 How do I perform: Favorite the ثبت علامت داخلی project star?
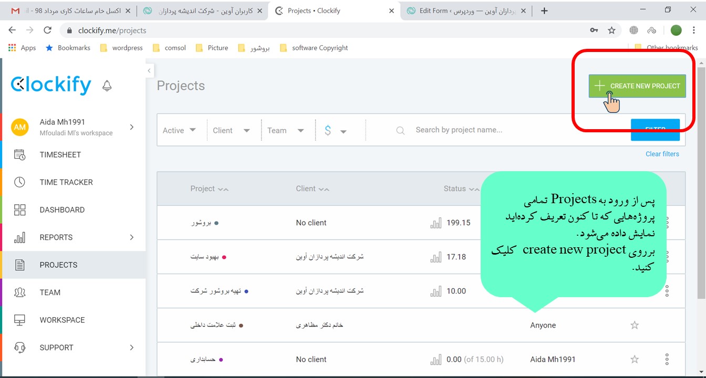point(635,325)
